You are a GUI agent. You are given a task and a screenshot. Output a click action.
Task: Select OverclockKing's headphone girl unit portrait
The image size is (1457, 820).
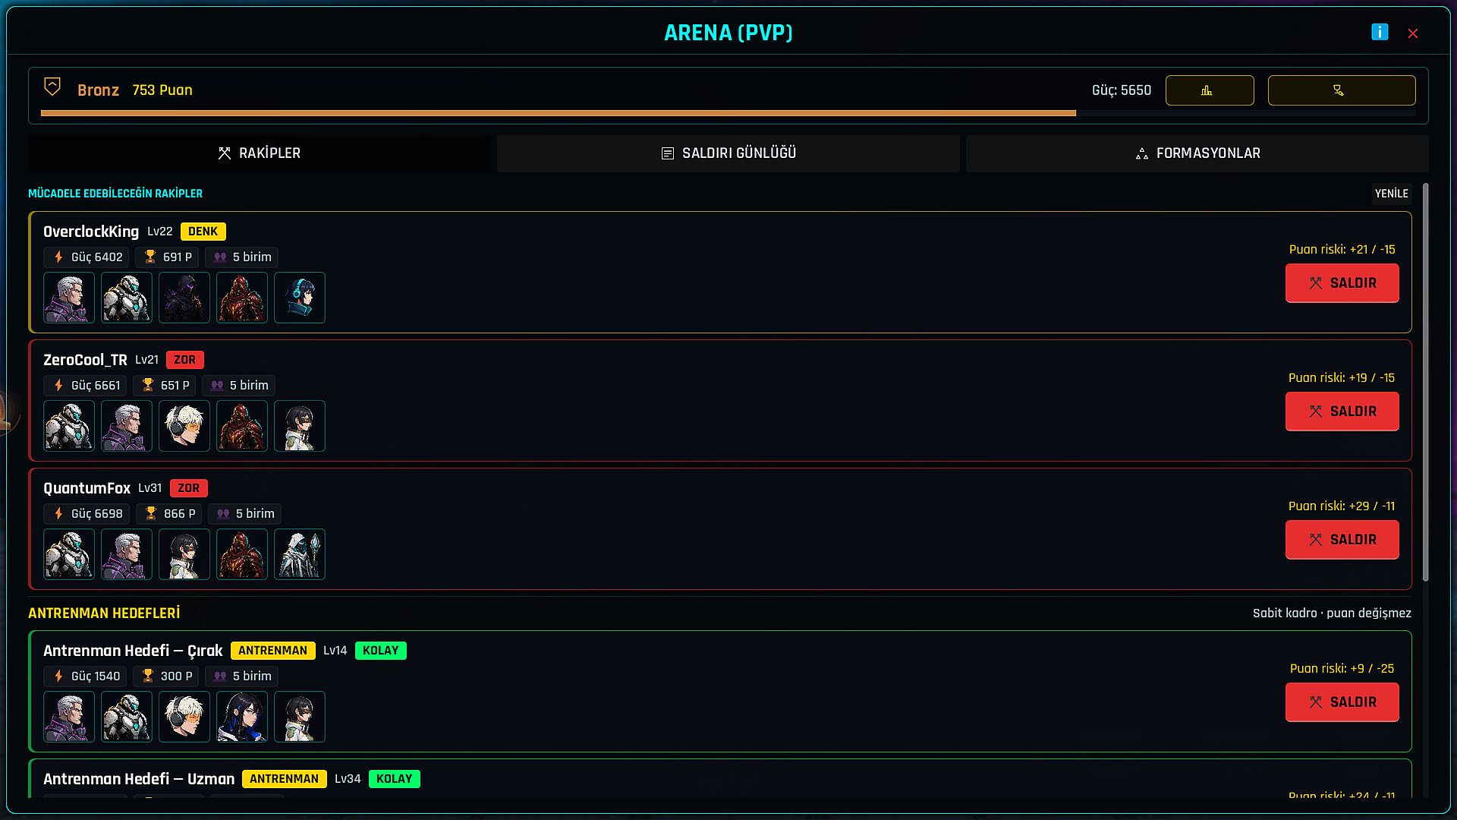point(300,298)
